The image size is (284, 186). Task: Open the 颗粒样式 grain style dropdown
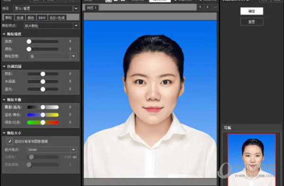pyautogui.click(x=51, y=26)
